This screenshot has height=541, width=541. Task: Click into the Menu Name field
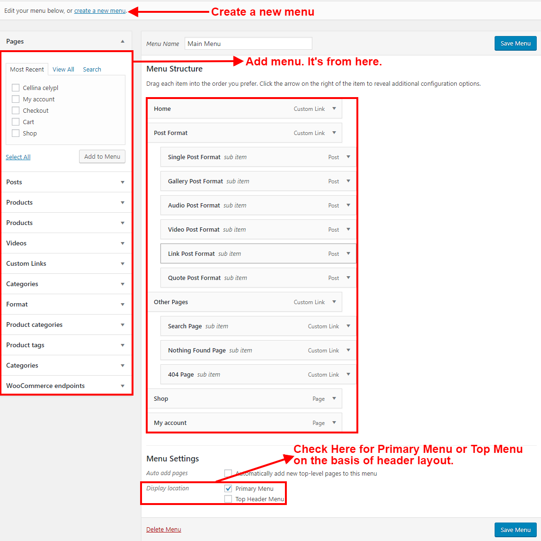coord(248,44)
